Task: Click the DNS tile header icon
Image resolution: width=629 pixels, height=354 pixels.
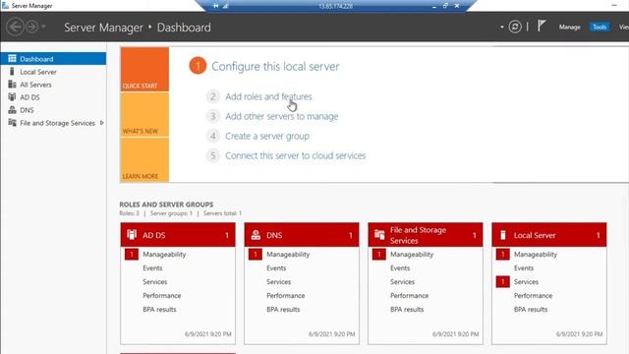Action: [x=256, y=235]
